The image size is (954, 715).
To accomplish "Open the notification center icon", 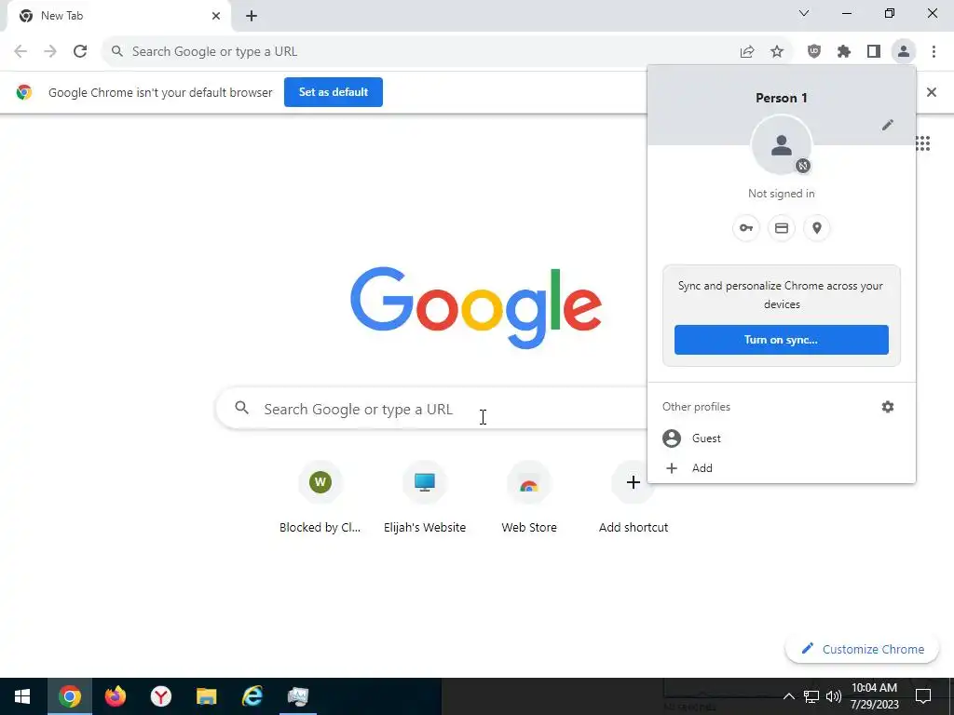I will click(923, 696).
